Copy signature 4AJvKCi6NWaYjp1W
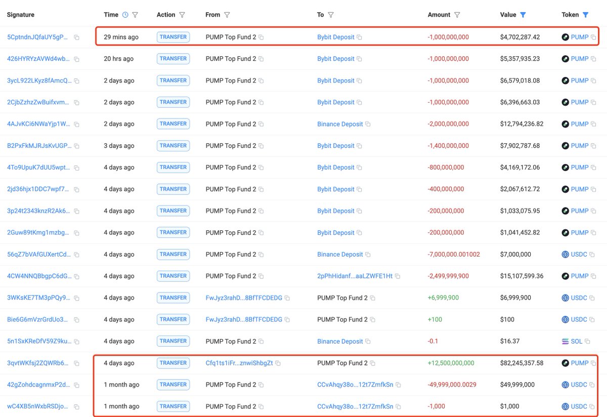 (x=76, y=124)
